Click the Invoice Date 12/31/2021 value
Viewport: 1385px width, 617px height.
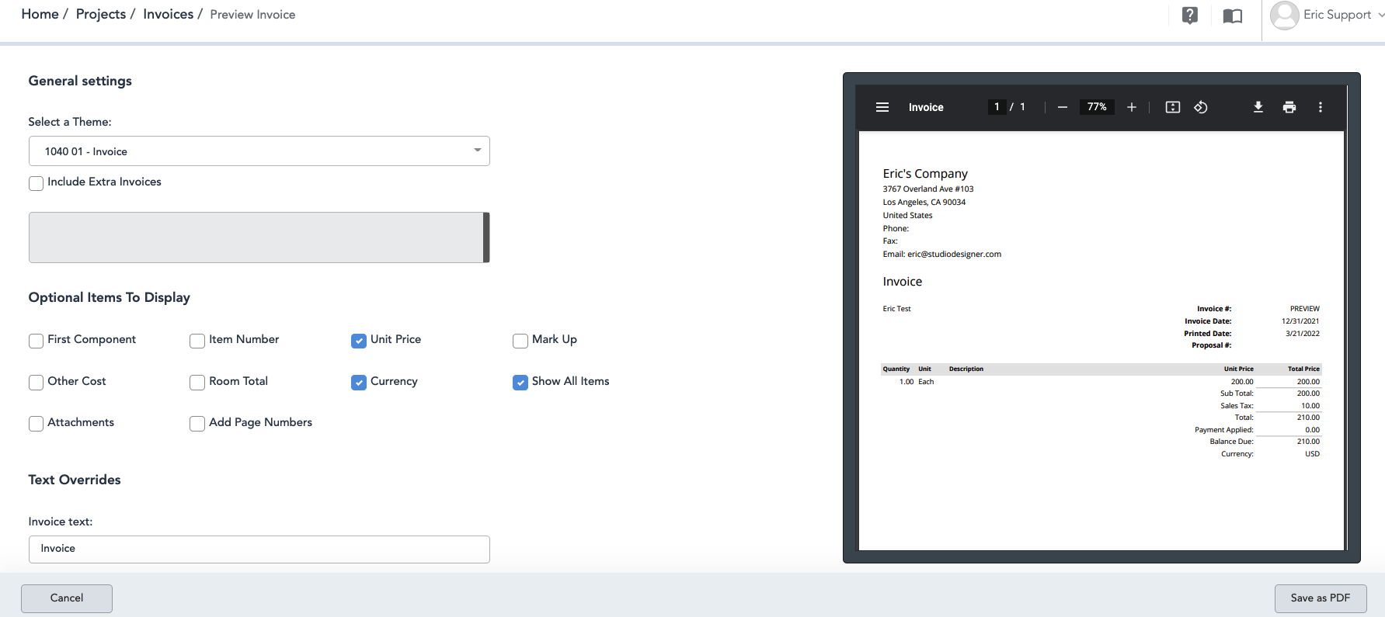click(1300, 321)
